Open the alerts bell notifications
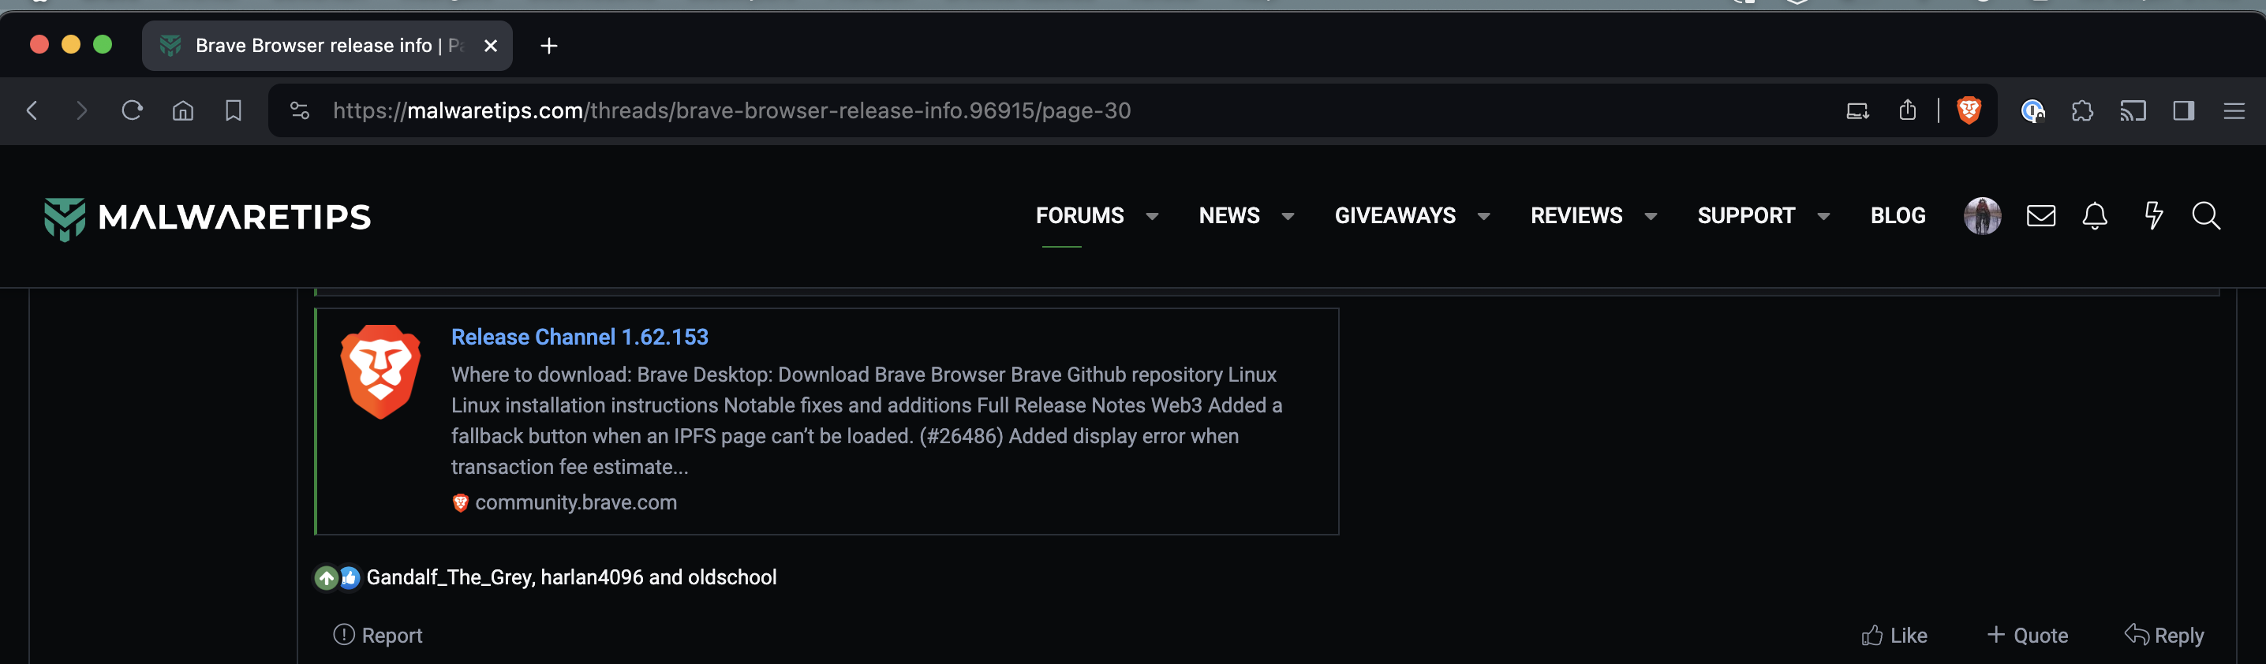 click(x=2096, y=216)
